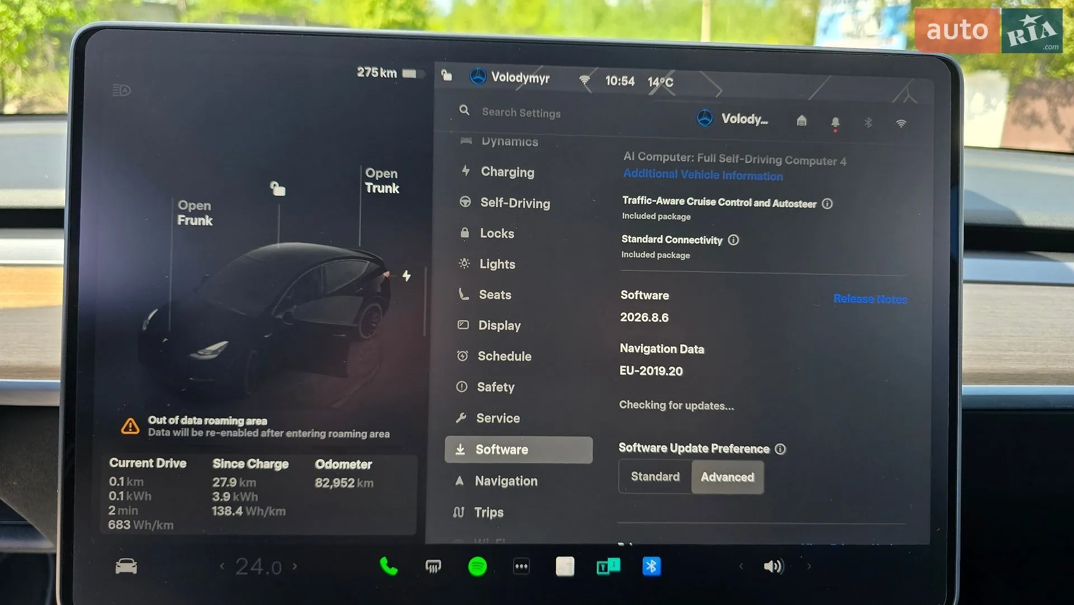This screenshot has width=1074, height=605.
Task: Open seat heater controls in the bottom bar
Action: [433, 567]
